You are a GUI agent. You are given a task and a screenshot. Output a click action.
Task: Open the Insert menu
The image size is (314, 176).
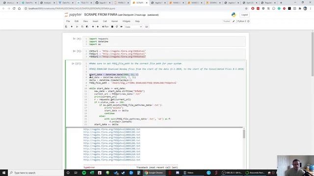click(95, 21)
